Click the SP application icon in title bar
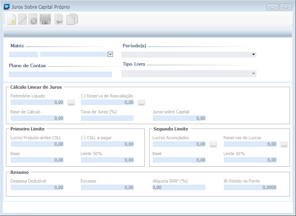The image size is (296, 216). pyautogui.click(x=6, y=7)
